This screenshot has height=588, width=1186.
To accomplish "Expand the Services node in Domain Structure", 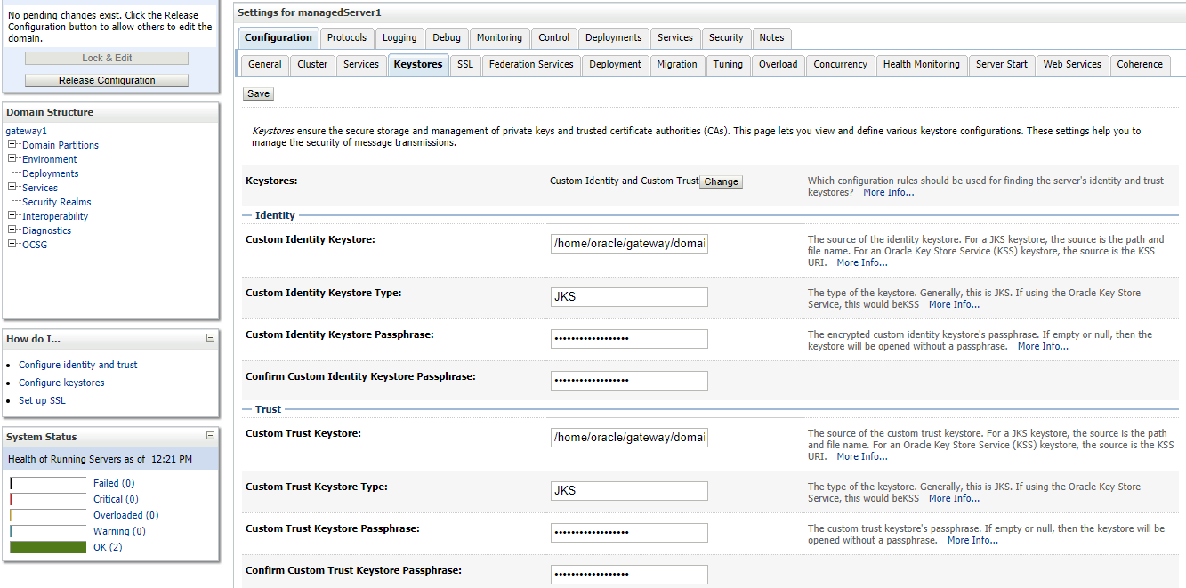I will pyautogui.click(x=12, y=188).
